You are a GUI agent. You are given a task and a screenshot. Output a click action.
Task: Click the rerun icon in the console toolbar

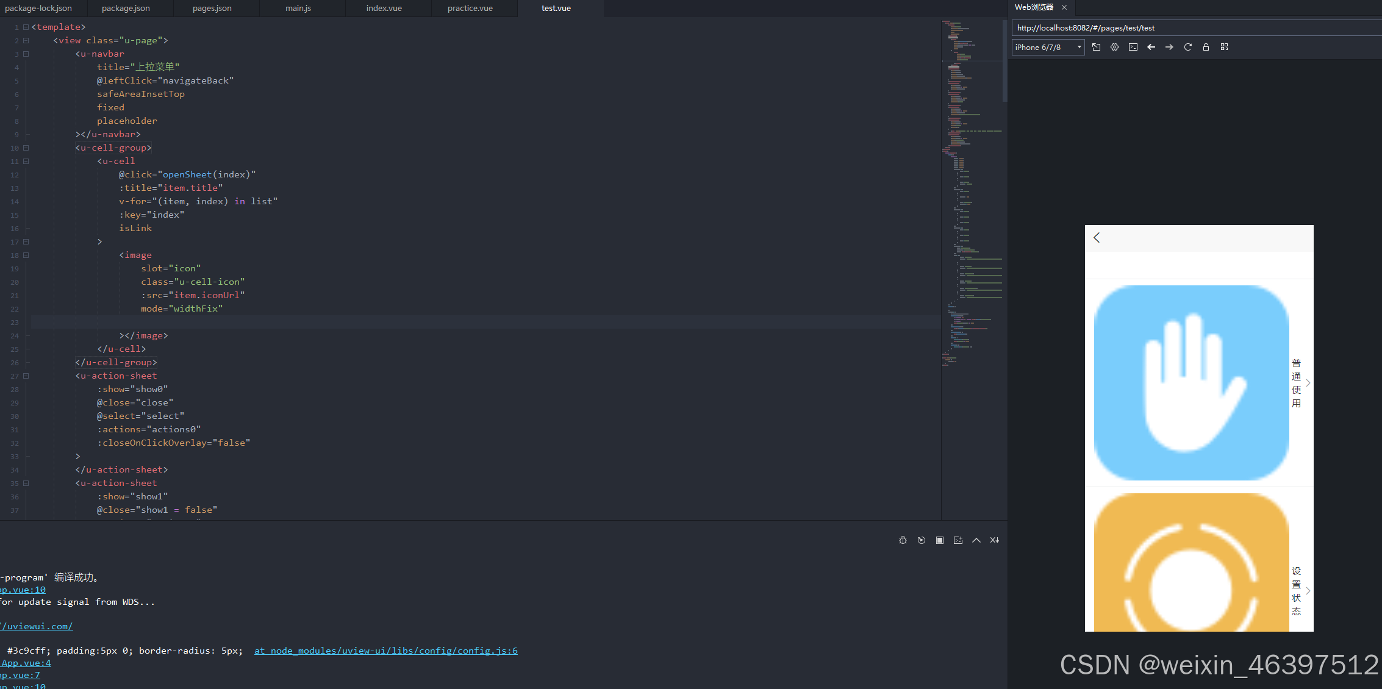921,540
